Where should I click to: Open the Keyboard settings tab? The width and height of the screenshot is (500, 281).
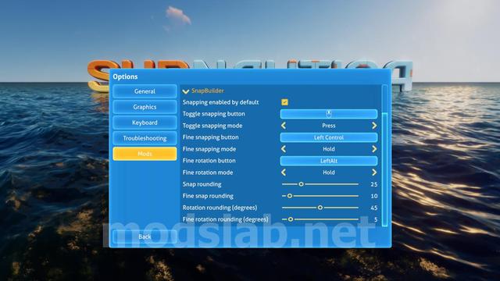click(x=145, y=123)
